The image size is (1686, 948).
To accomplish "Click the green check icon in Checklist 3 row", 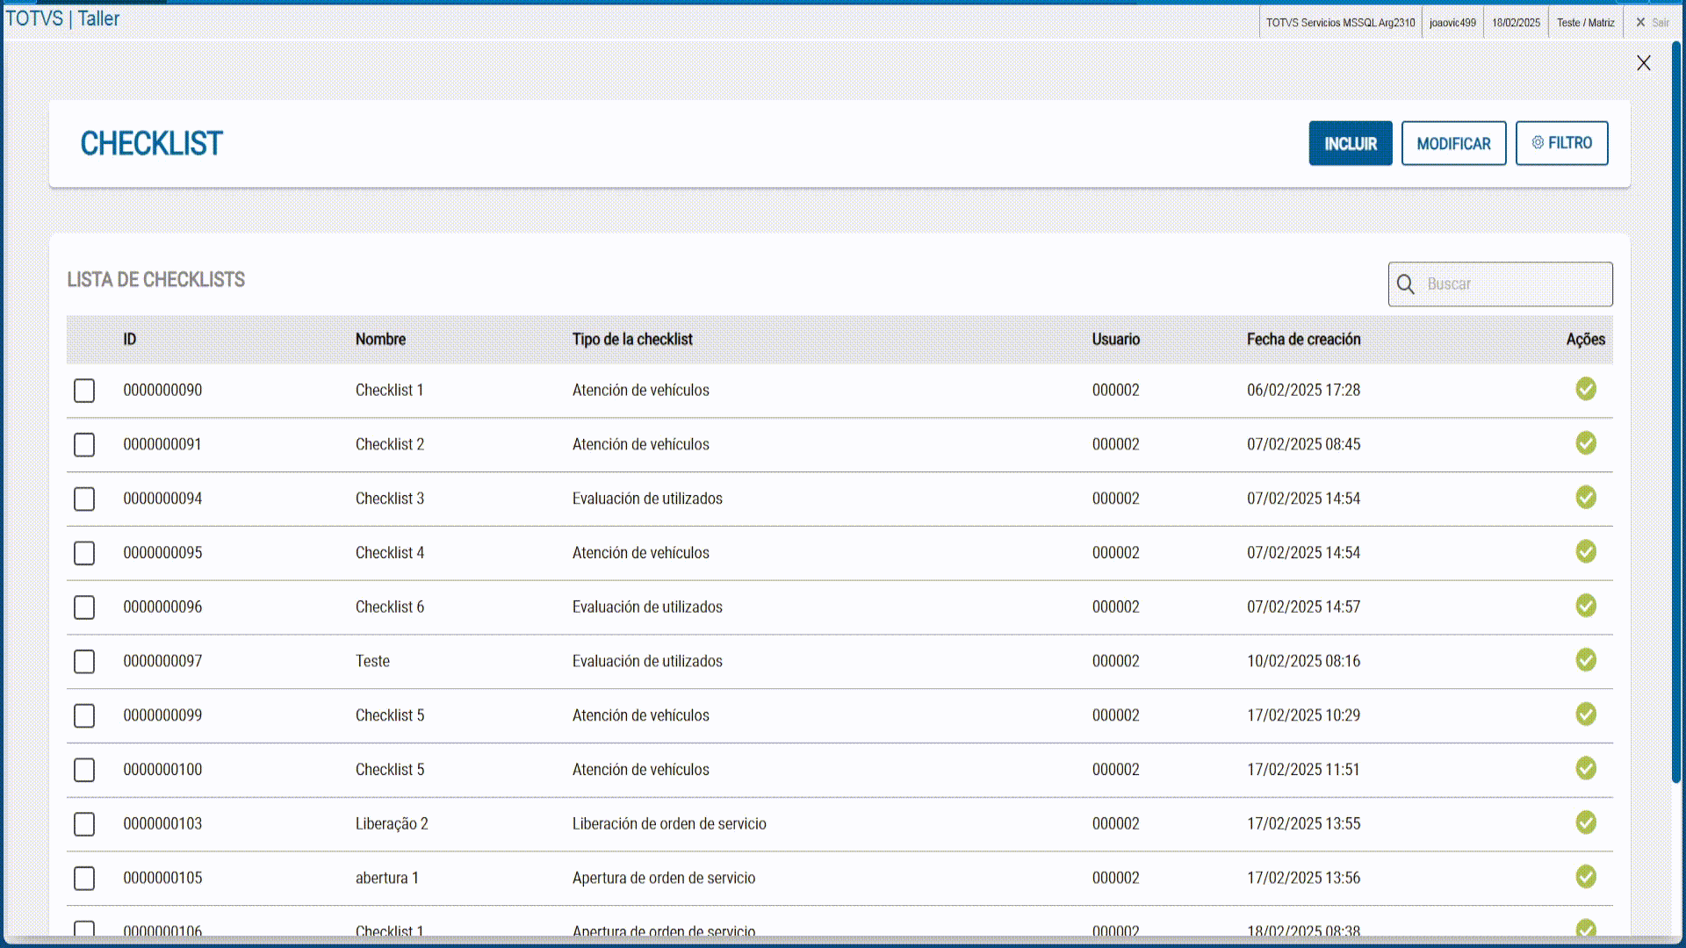I will pyautogui.click(x=1585, y=498).
